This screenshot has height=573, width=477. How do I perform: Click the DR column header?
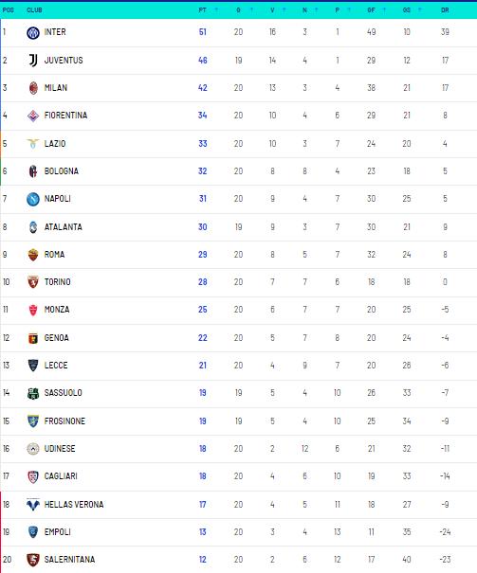click(445, 10)
